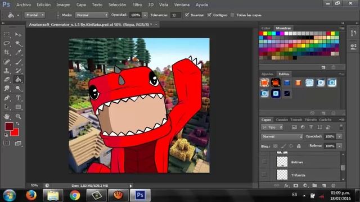Select the History Brush tool
The image size is (360, 202).
point(18,71)
